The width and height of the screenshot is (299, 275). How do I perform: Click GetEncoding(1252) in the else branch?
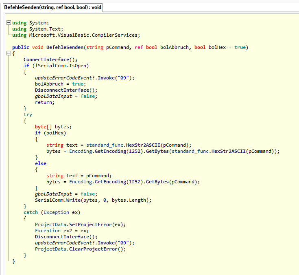point(119,182)
